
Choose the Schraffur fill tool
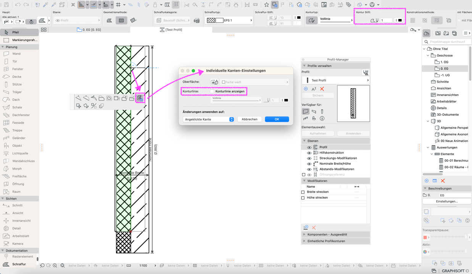19,264
